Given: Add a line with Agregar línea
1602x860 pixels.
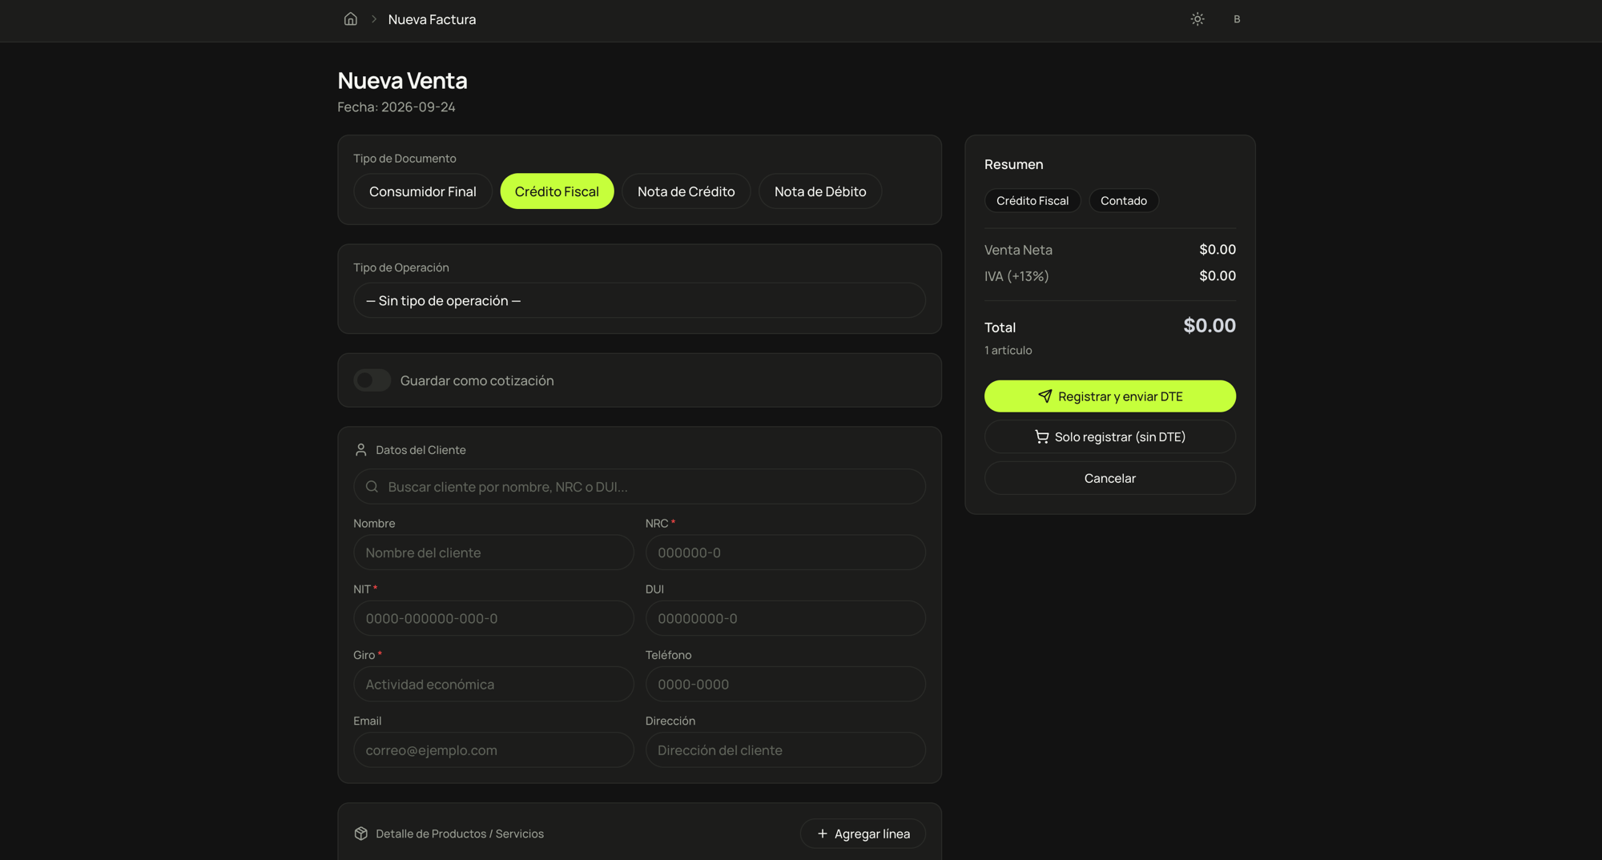Looking at the screenshot, I should 863,834.
